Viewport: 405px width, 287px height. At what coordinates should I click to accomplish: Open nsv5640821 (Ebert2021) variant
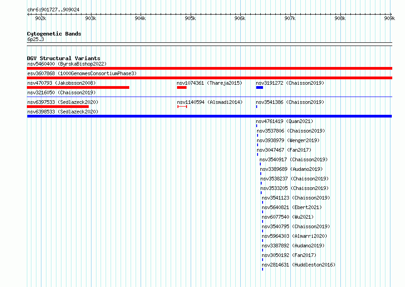pyautogui.click(x=292, y=207)
